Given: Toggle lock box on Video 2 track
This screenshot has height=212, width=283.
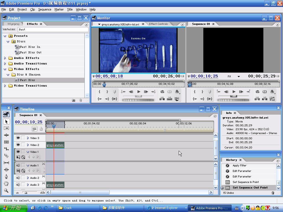Looking at the screenshot, I should pyautogui.click(x=23, y=145).
